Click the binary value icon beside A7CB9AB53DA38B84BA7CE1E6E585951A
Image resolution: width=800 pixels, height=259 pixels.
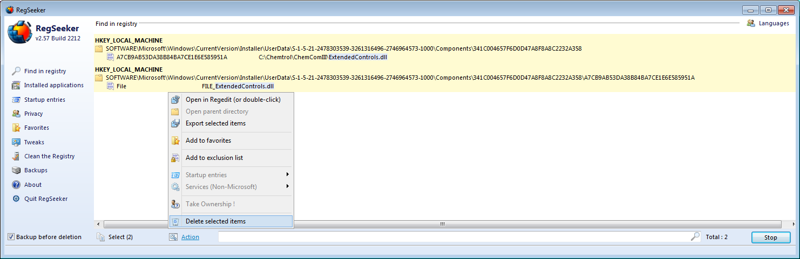point(110,57)
